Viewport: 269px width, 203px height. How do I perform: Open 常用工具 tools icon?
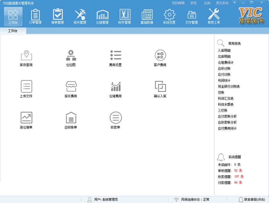(214, 17)
